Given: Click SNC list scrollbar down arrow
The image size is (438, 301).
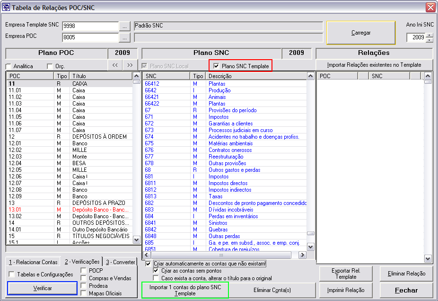Looking at the screenshot, I should coord(311,247).
